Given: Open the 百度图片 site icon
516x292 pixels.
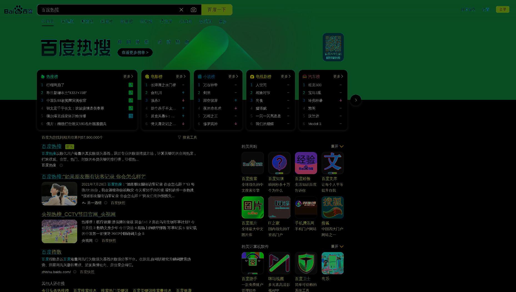Looking at the screenshot, I should 253,207.
